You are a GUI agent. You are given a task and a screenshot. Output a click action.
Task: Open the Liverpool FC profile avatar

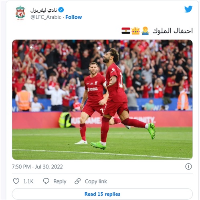[x=20, y=13]
